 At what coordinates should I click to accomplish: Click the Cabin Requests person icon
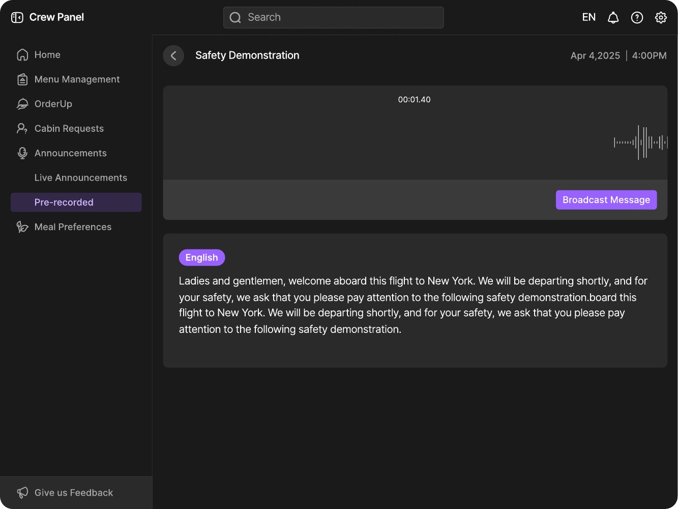[x=22, y=128]
